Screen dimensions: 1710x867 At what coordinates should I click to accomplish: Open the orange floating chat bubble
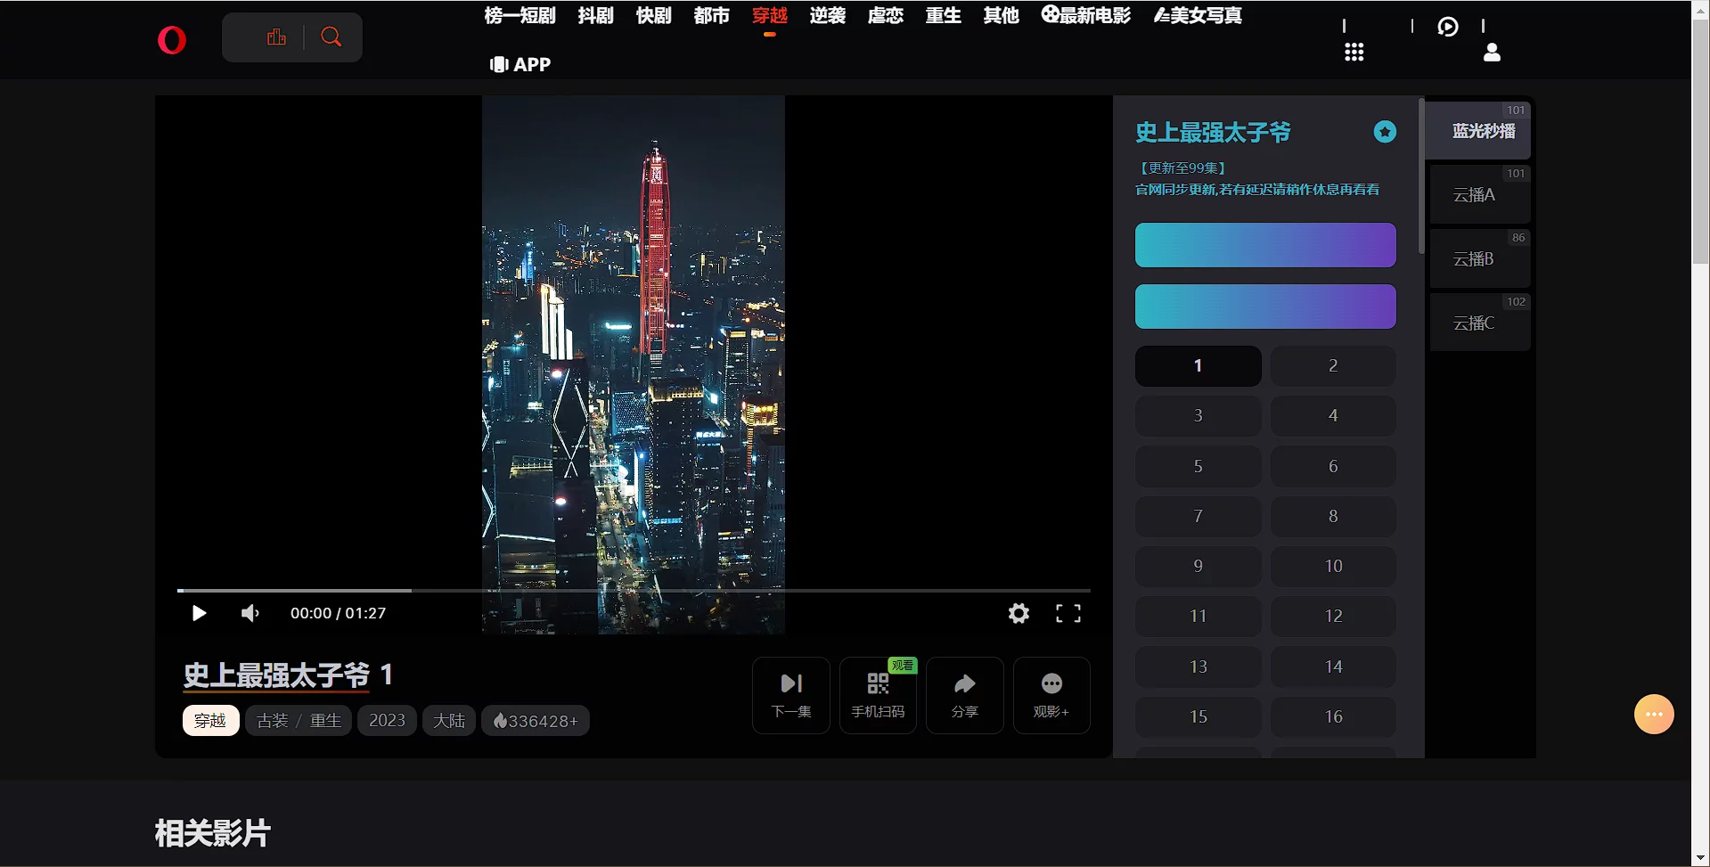pos(1654,715)
